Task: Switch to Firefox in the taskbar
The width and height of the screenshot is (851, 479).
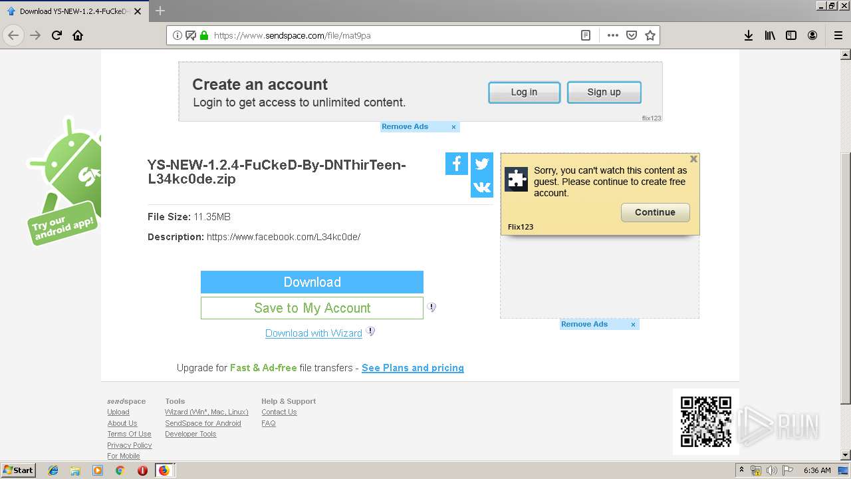Action: [x=164, y=470]
